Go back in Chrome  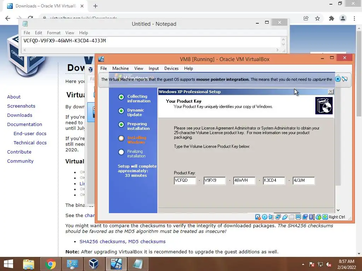[x=8, y=18]
